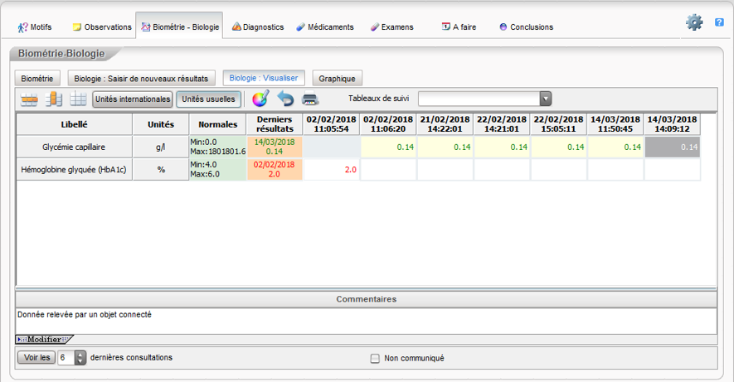Expand the Tableaux de suivi dropdown
734x382 pixels.
click(x=545, y=99)
